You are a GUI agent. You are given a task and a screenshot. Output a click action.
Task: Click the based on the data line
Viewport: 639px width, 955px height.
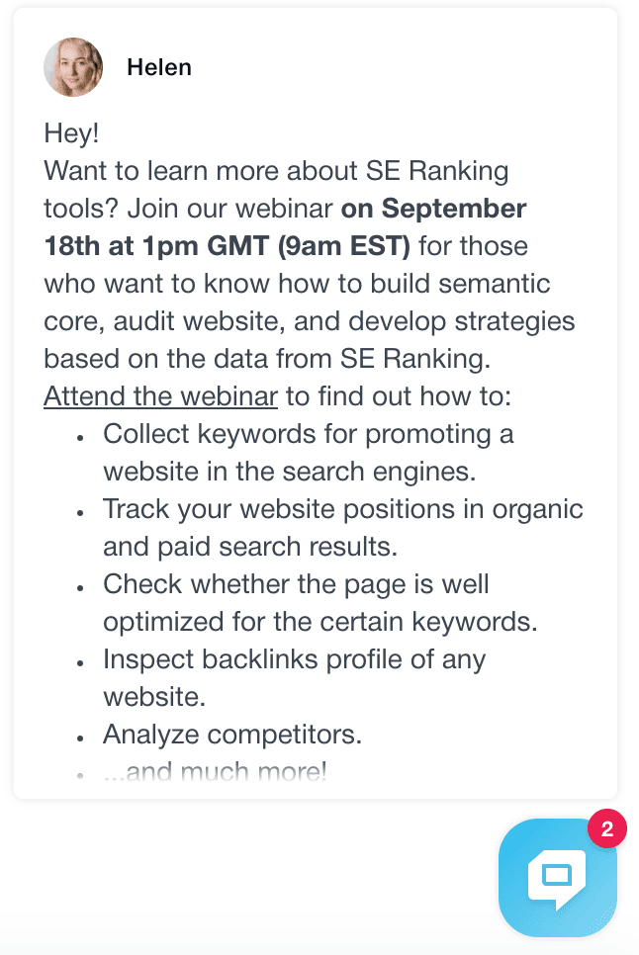[x=267, y=358]
